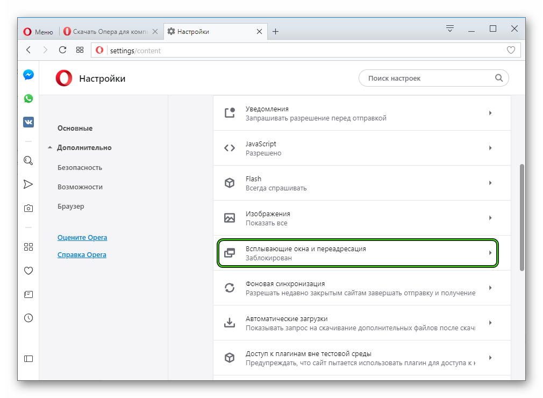543x398 pixels.
Task: Open Facebook Messenger in the sidebar
Action: click(28, 74)
